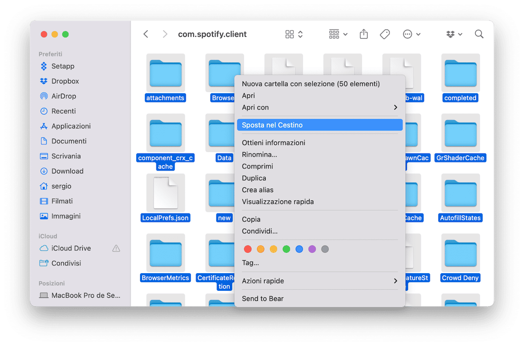Open Download in the sidebar
Image resolution: width=524 pixels, height=346 pixels.
point(62,171)
